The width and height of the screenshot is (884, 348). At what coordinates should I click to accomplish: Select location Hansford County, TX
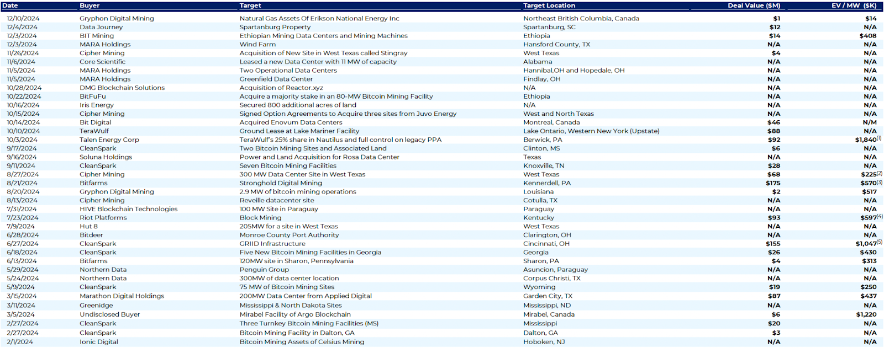coord(556,45)
